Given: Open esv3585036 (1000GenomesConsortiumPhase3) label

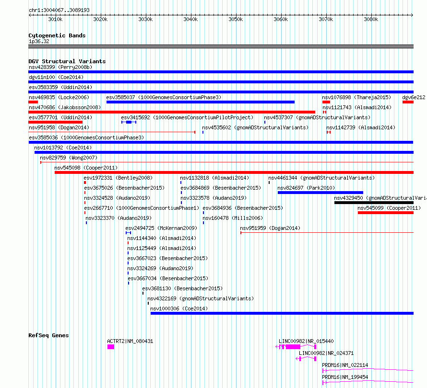Looking at the screenshot, I should tap(86, 137).
